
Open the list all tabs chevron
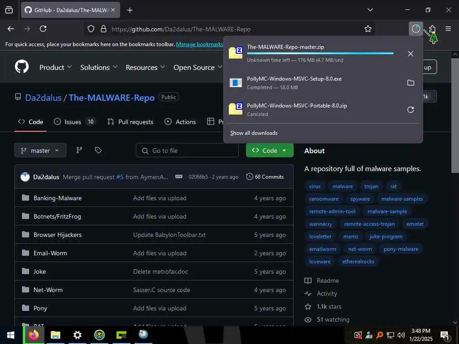tap(370, 10)
